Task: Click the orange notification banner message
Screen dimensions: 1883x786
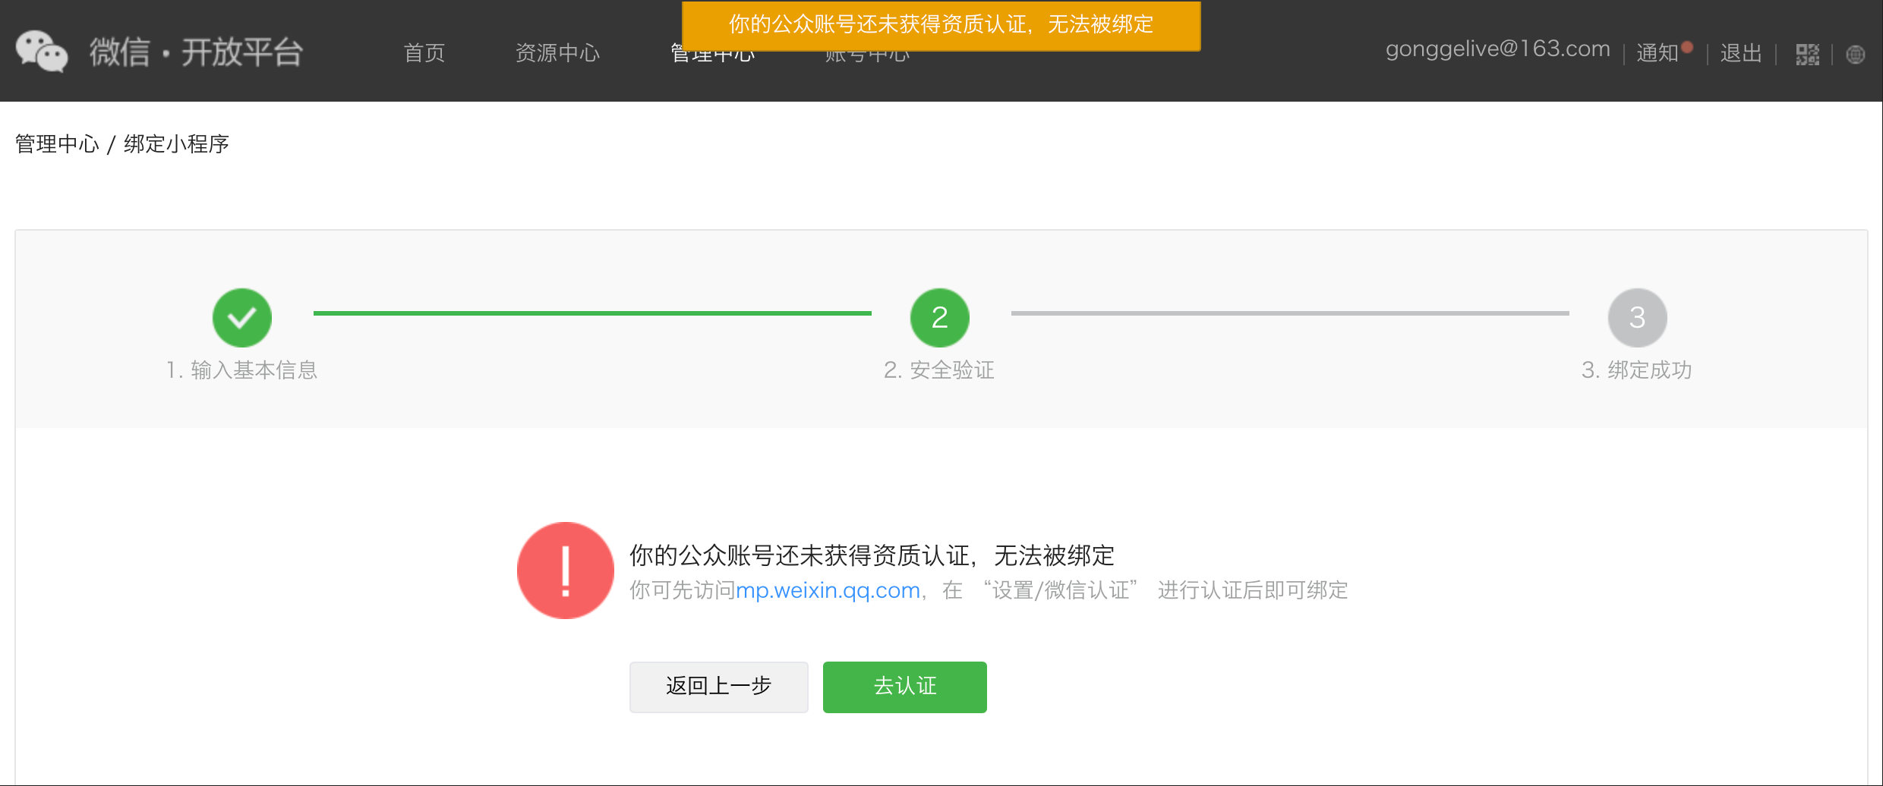Action: (941, 25)
